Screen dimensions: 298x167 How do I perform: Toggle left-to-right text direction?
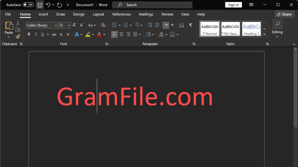[x=166, y=25]
